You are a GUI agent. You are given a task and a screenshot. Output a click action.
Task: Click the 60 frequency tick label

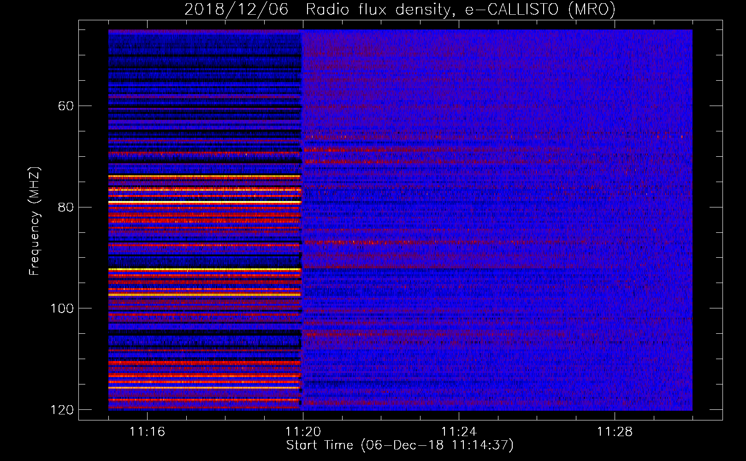(x=66, y=106)
